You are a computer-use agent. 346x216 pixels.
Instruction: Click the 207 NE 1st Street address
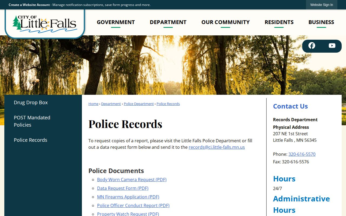(x=290, y=134)
